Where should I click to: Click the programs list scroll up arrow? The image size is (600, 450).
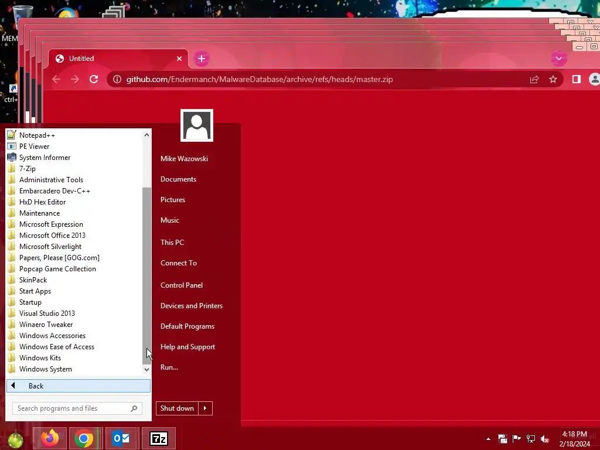(146, 135)
